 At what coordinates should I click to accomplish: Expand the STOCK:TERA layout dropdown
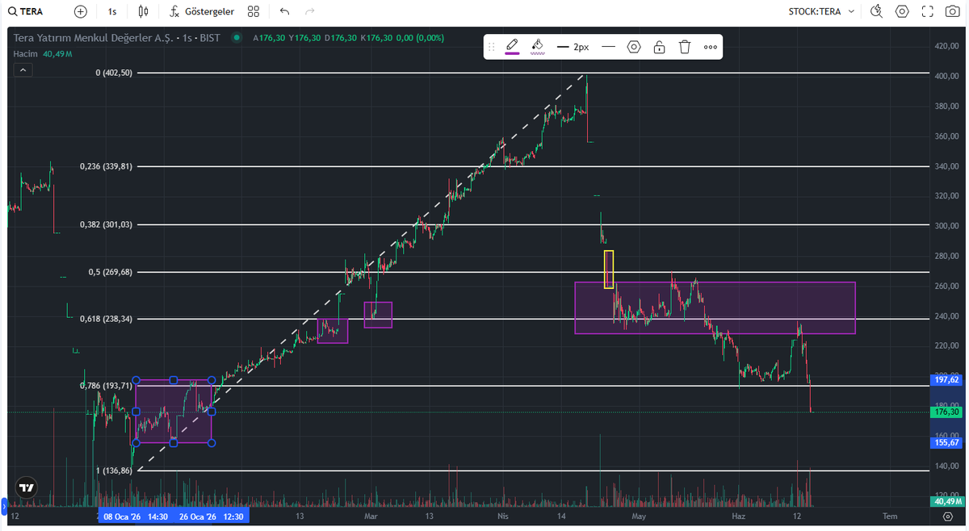pos(821,11)
